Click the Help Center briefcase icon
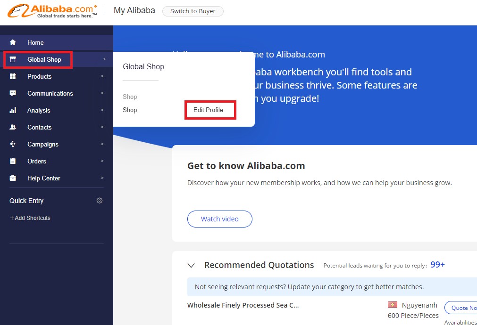 click(x=13, y=178)
